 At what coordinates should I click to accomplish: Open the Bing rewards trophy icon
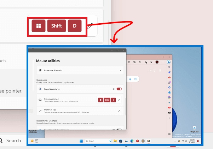tap(154, 71)
